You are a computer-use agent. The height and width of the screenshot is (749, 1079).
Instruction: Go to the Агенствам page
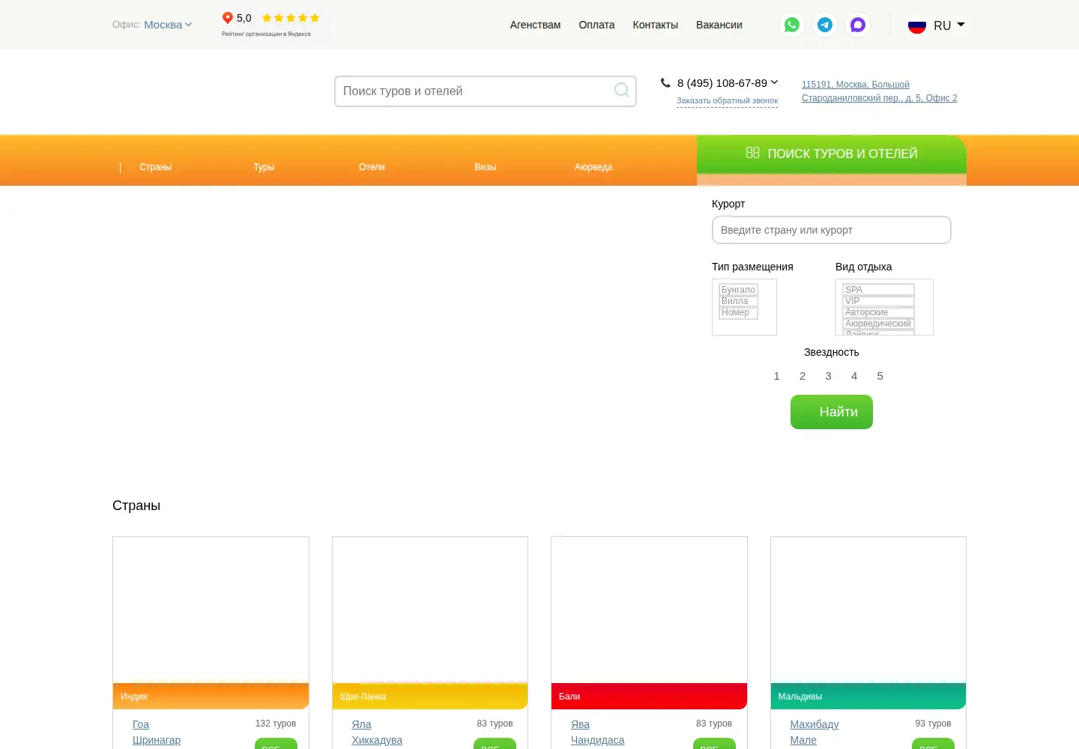pyautogui.click(x=535, y=25)
